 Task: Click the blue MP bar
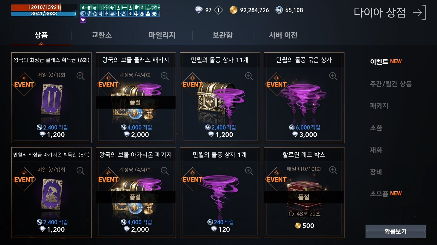click(44, 14)
